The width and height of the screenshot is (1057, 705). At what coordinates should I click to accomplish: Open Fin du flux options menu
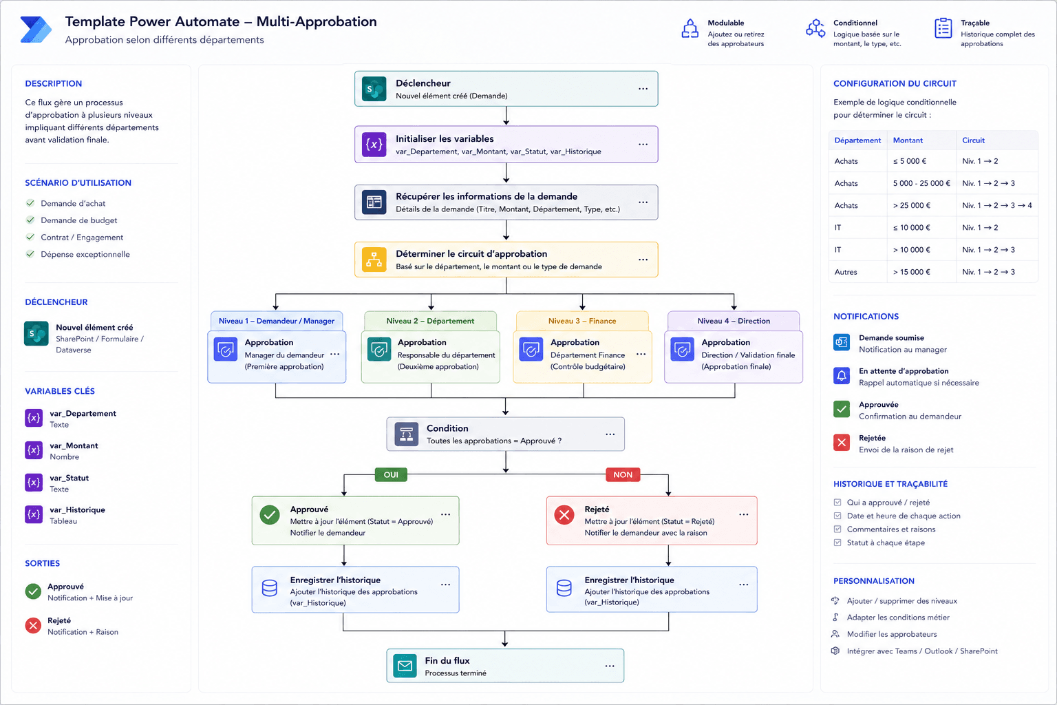(610, 666)
